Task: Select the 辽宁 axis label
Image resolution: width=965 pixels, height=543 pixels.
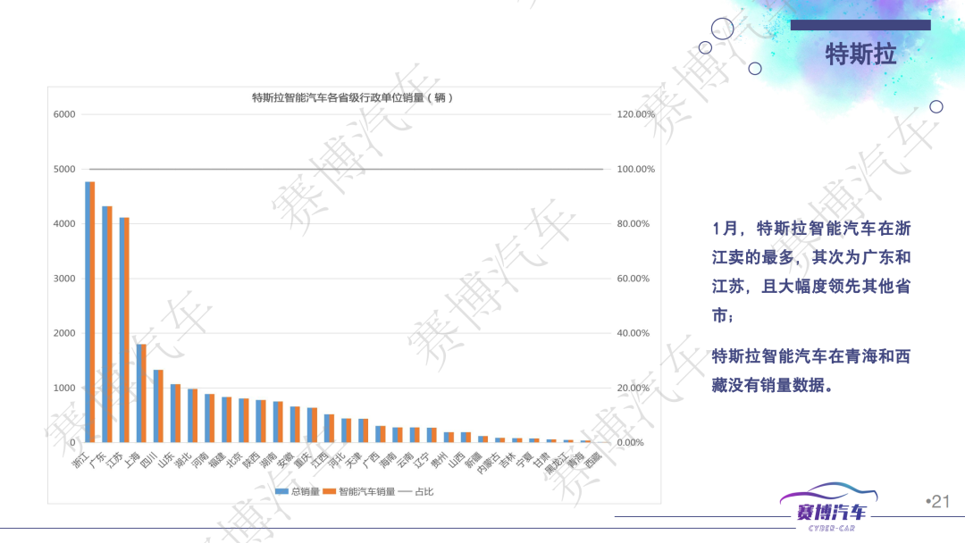Action: coord(422,460)
